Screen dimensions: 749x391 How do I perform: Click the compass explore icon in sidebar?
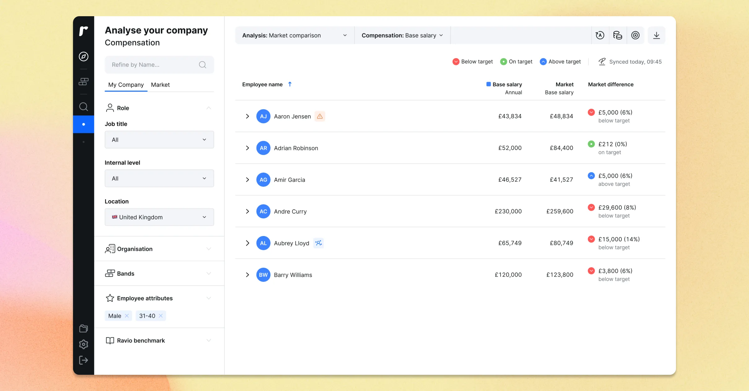(x=83, y=56)
